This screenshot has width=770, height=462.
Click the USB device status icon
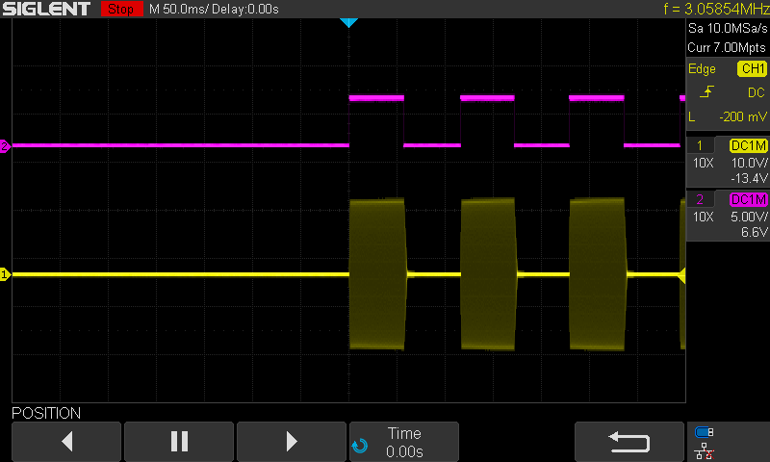705,432
